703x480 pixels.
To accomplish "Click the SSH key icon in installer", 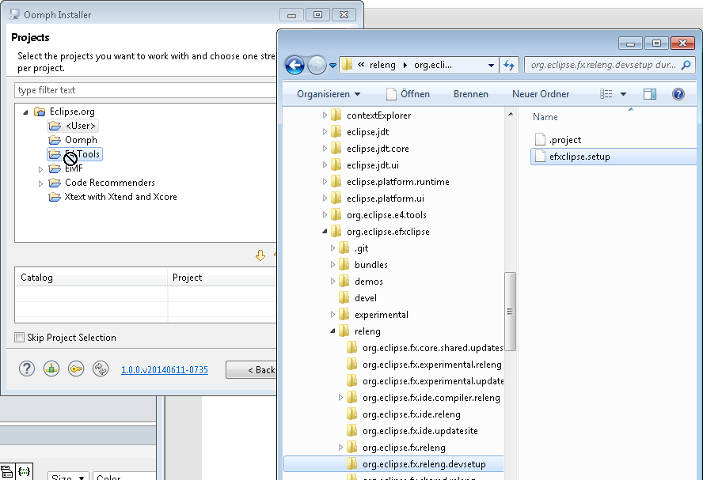I will point(76,369).
